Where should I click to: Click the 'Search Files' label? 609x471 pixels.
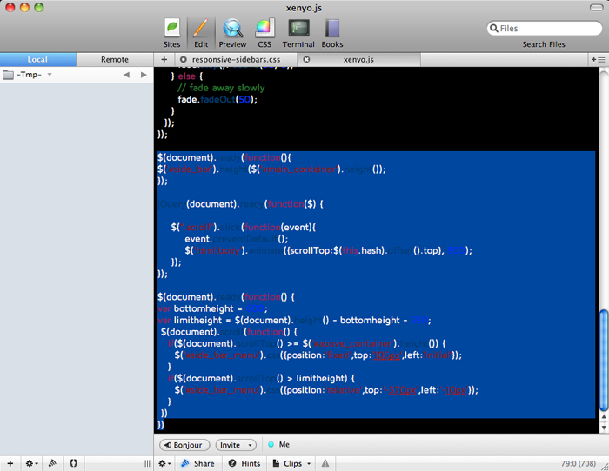(x=544, y=44)
